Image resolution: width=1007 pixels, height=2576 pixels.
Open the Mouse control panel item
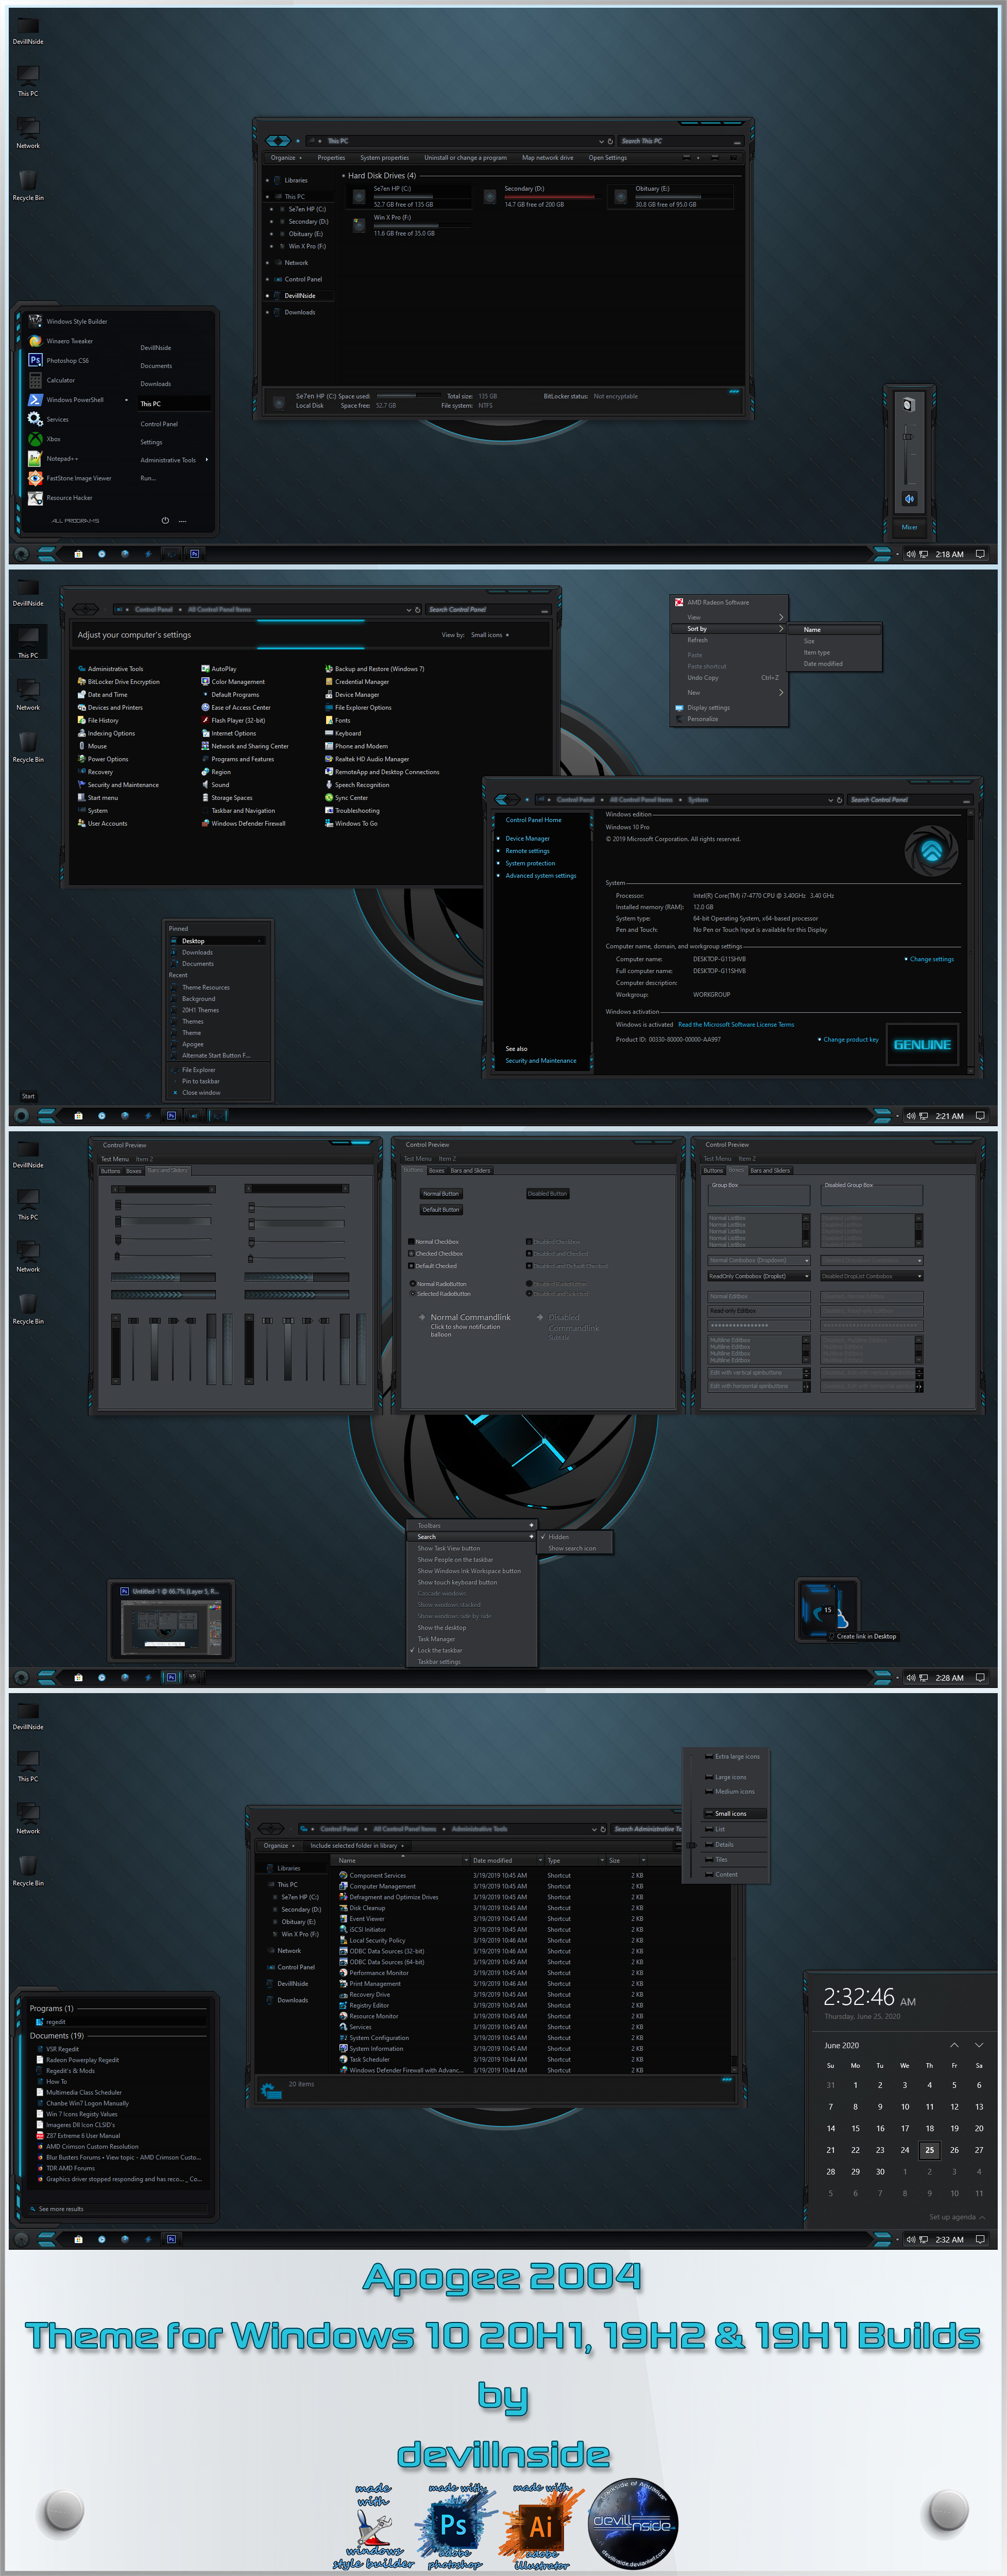[x=92, y=746]
